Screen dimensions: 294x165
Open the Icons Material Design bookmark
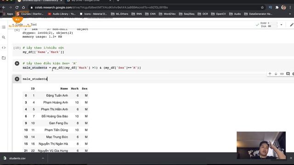point(93,14)
